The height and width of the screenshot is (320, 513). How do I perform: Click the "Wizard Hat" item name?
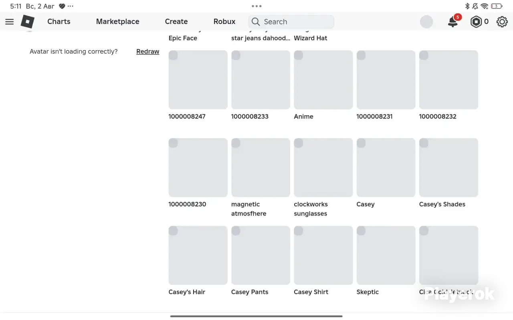point(311,38)
